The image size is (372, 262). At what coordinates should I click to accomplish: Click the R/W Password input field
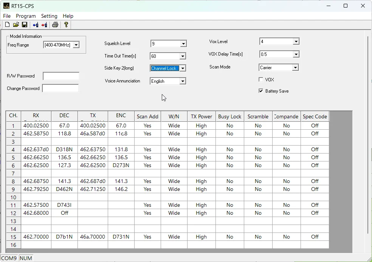point(61,76)
